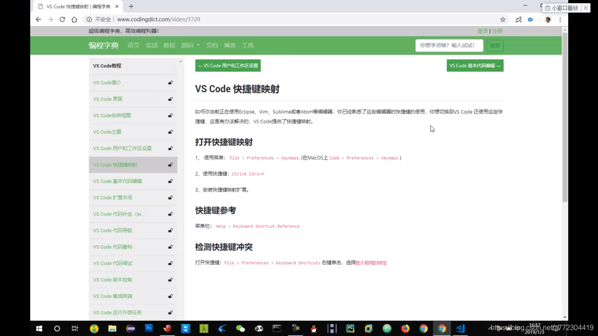Click the lock icon beside VS Code 基本代码编辑 sidebar row
This screenshot has height=336, width=598.
170,181
